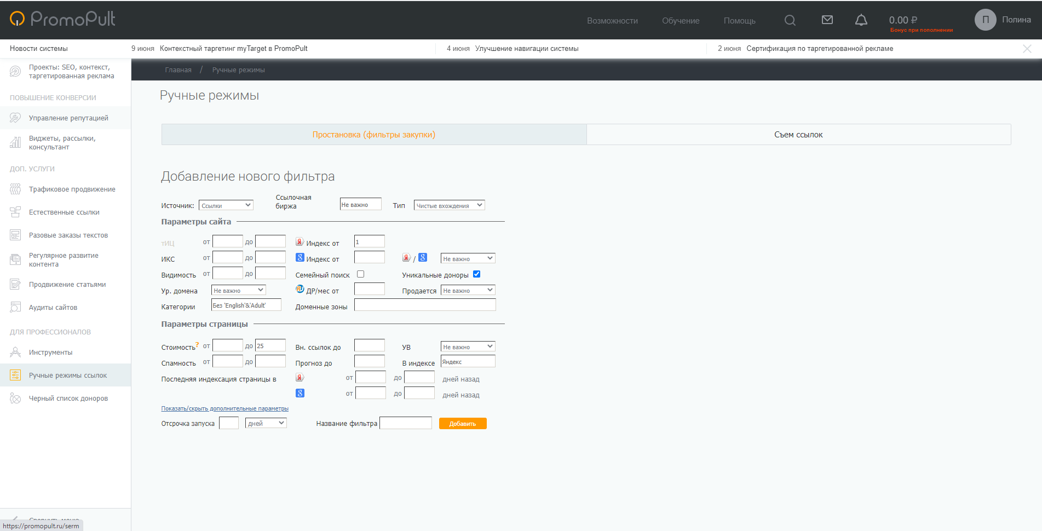Click the one-time text orders icon
This screenshot has height=531, width=1042.
coord(15,235)
